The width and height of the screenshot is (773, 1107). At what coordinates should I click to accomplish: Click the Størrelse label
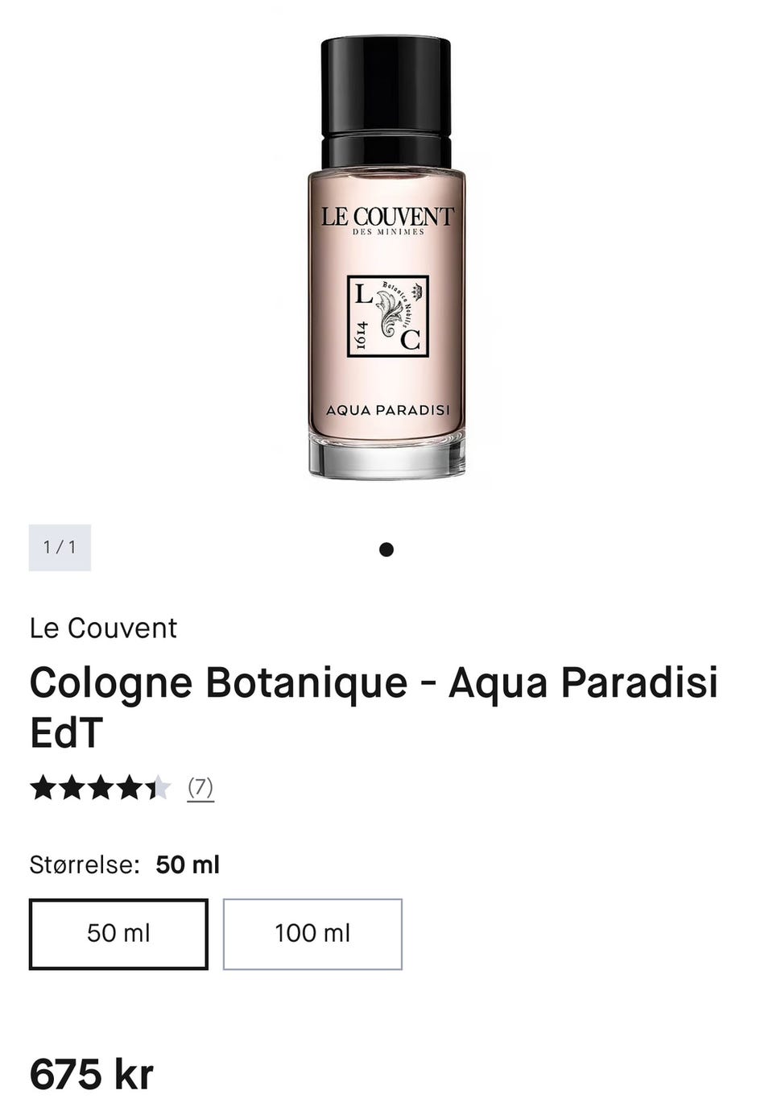pyautogui.click(x=85, y=864)
